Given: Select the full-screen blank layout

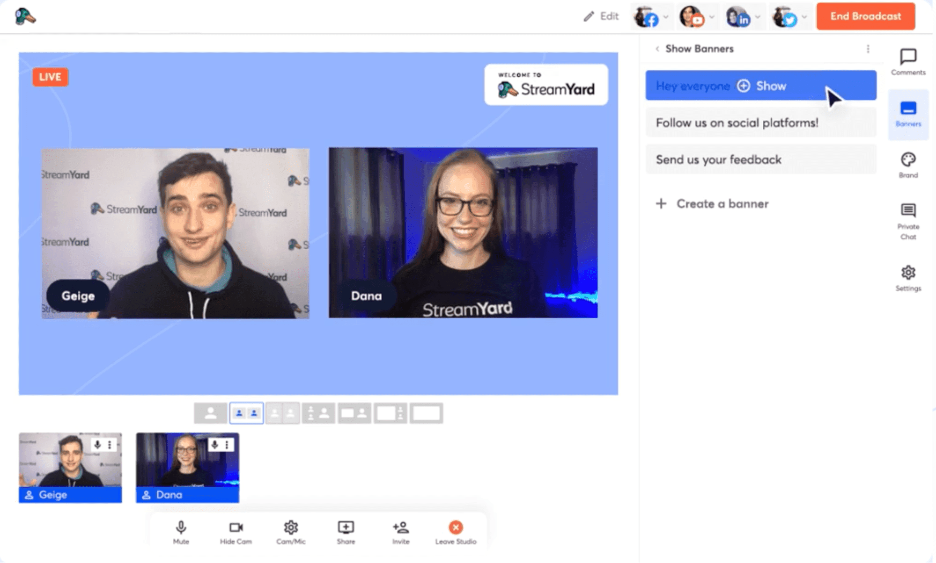Looking at the screenshot, I should click(426, 413).
